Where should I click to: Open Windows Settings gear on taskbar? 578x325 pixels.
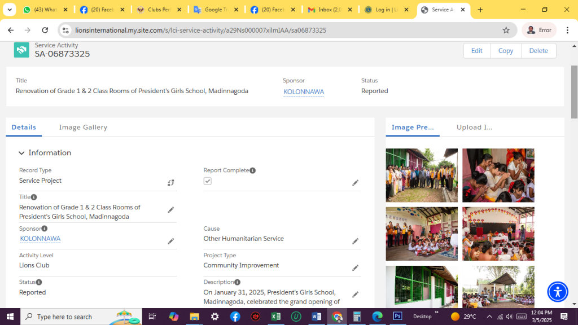point(215,317)
